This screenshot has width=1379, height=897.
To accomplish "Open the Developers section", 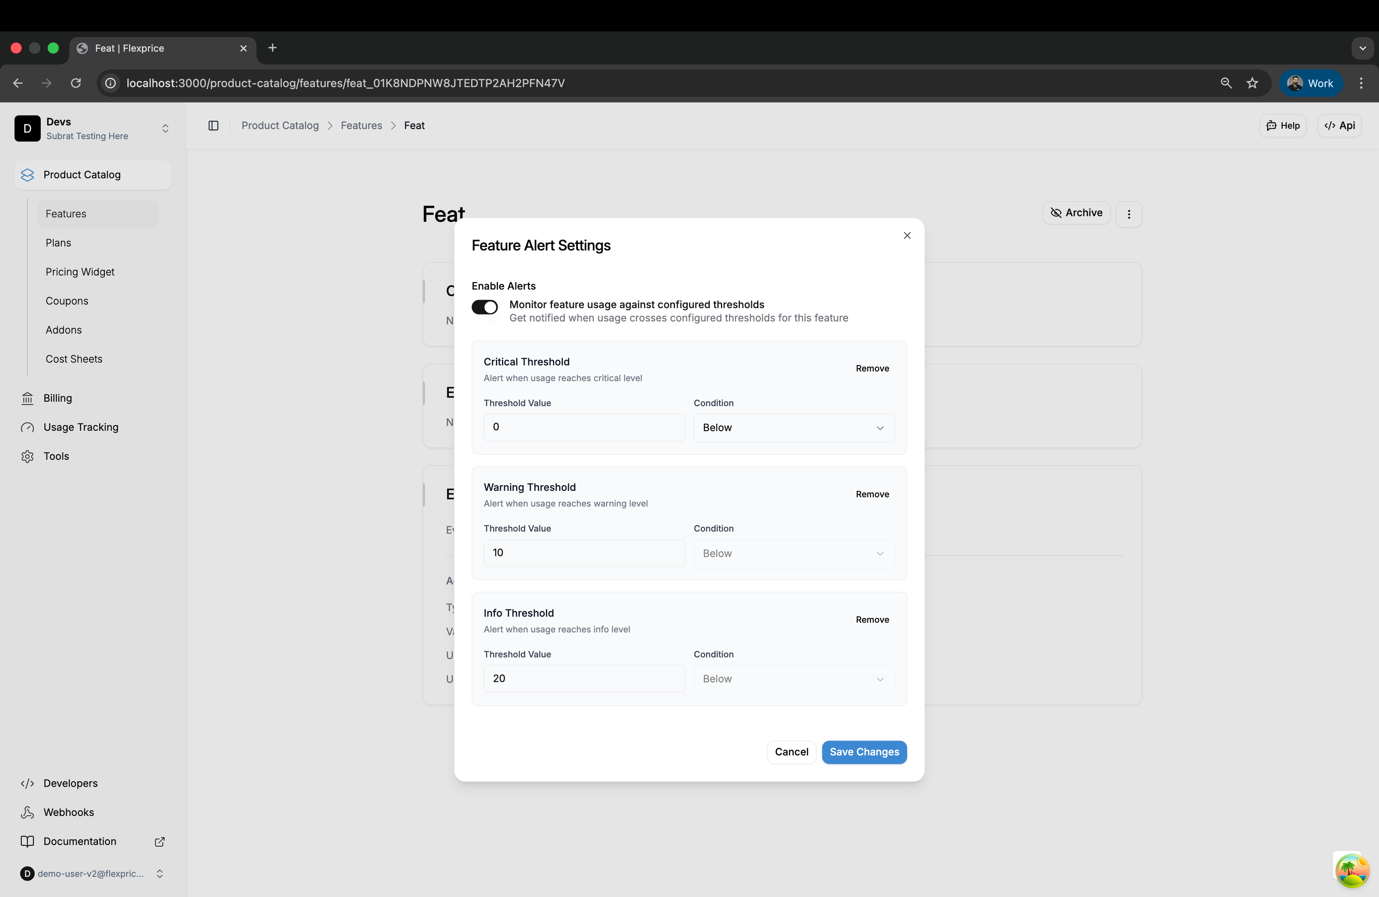I will (93, 783).
